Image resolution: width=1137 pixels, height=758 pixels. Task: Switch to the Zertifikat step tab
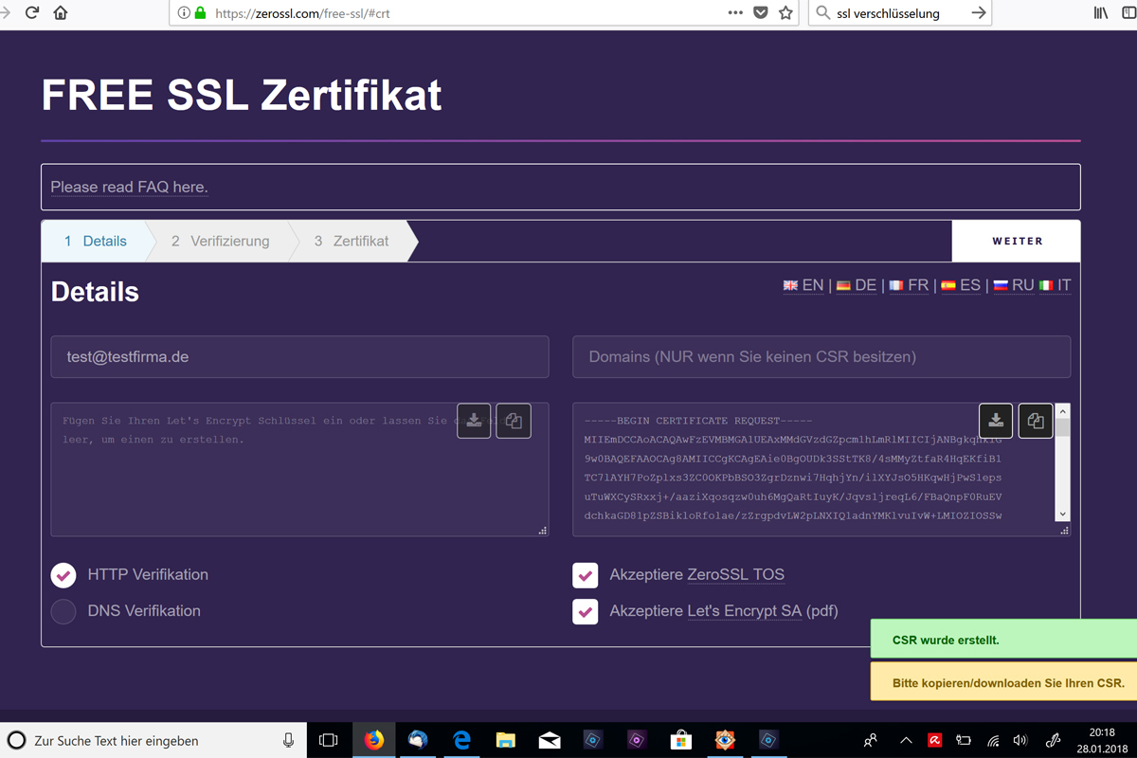351,242
